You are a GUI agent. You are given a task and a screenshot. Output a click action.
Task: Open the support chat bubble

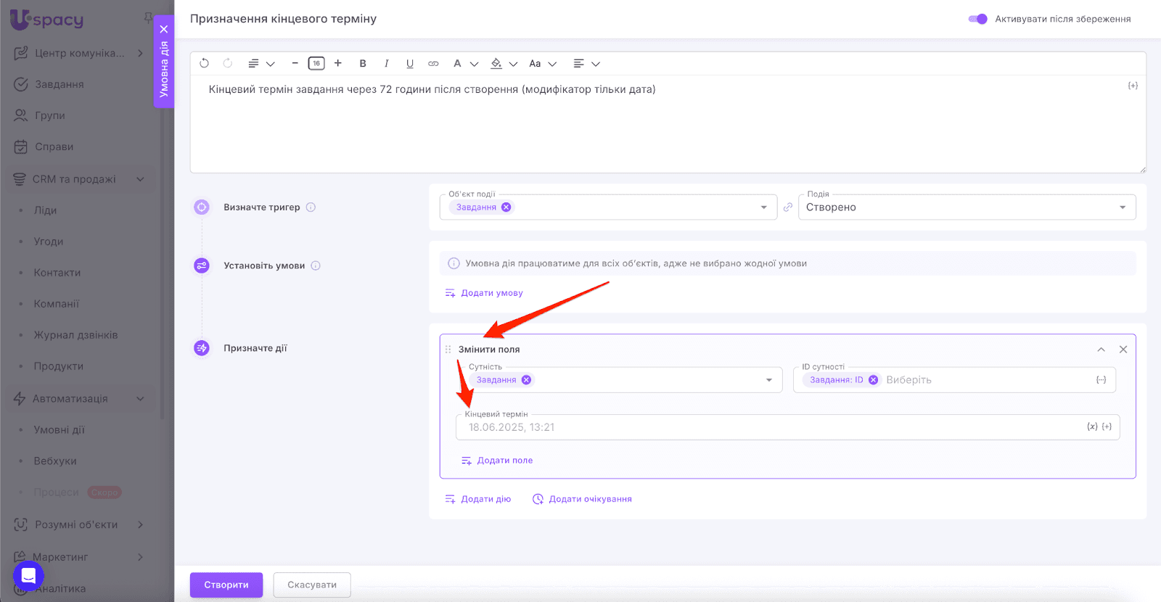click(x=28, y=576)
